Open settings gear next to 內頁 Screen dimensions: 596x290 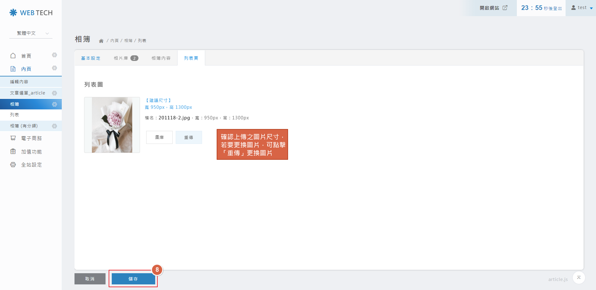pyautogui.click(x=54, y=68)
